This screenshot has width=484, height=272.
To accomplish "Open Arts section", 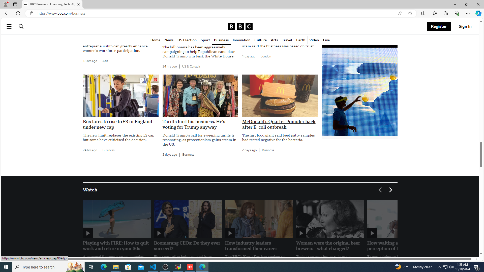I will tap(274, 40).
